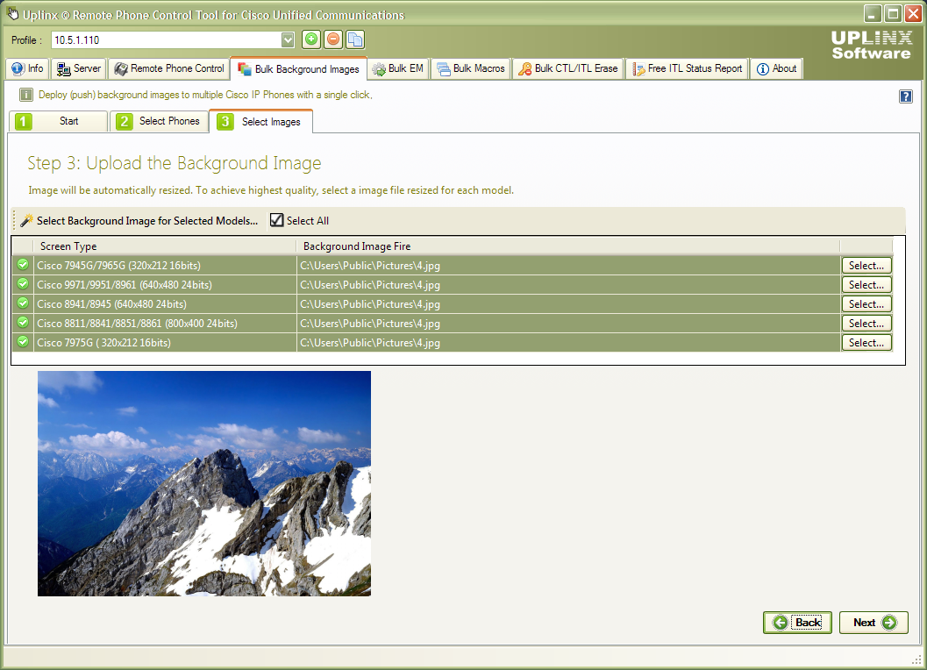Image resolution: width=927 pixels, height=670 pixels.
Task: Click Select for Cisco 8941/8945 row
Action: (866, 303)
